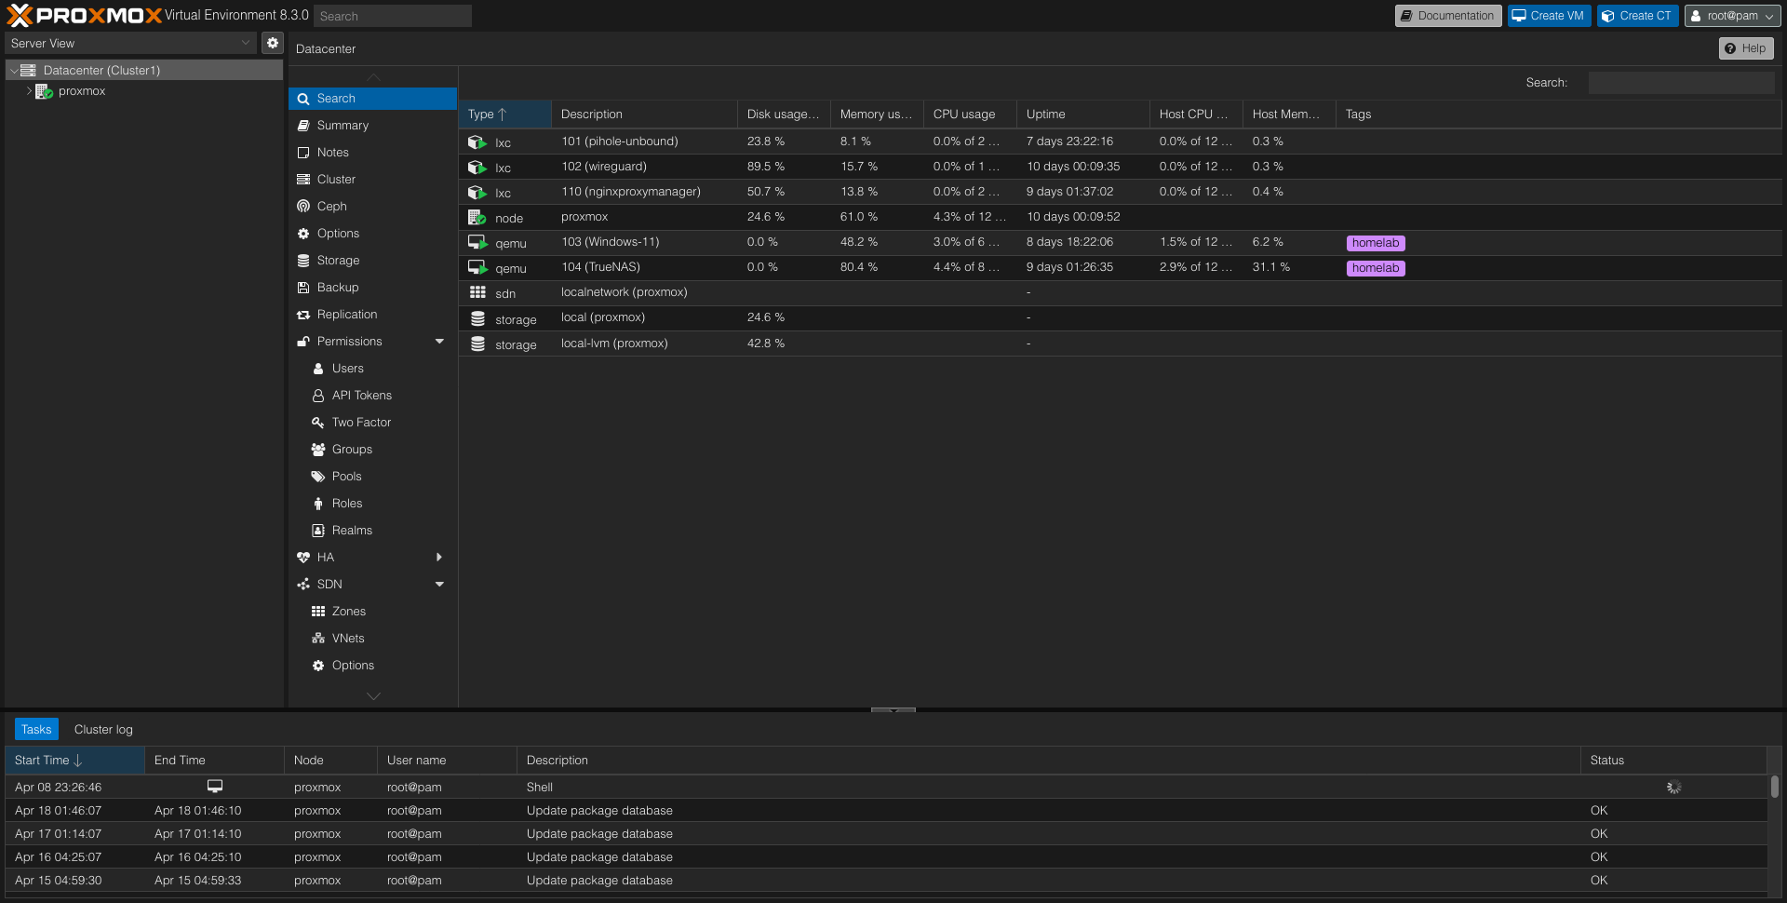Open the Notes section
The width and height of the screenshot is (1787, 903).
pos(372,152)
